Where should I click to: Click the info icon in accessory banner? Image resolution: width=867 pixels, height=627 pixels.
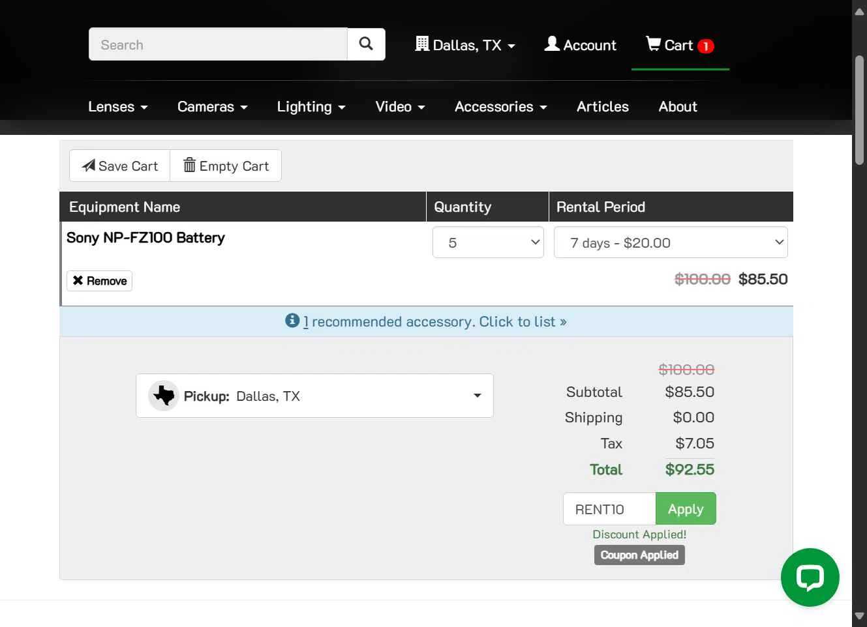(292, 321)
